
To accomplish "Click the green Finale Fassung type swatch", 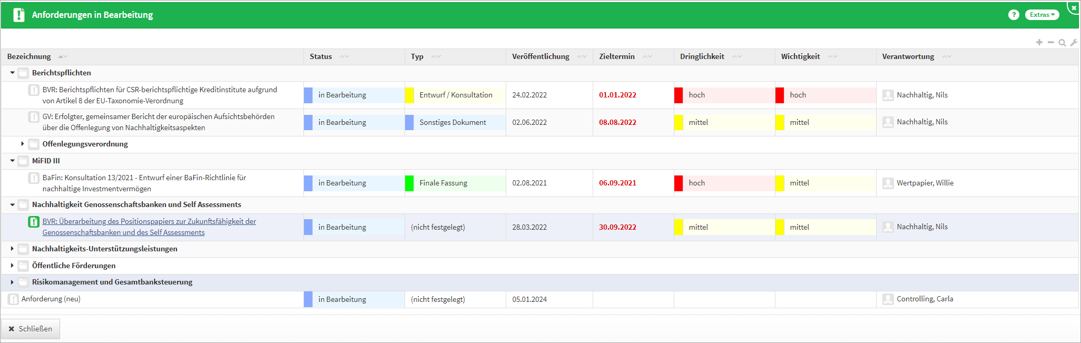I will [x=409, y=183].
